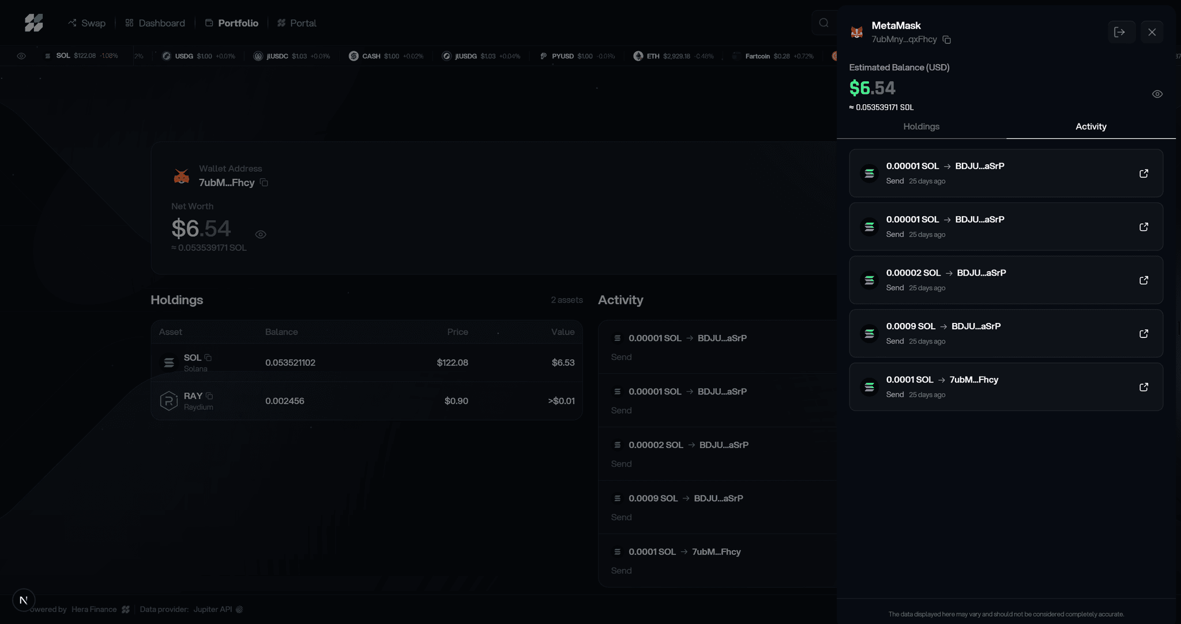Click the Jupiter API data provider link

(212, 609)
